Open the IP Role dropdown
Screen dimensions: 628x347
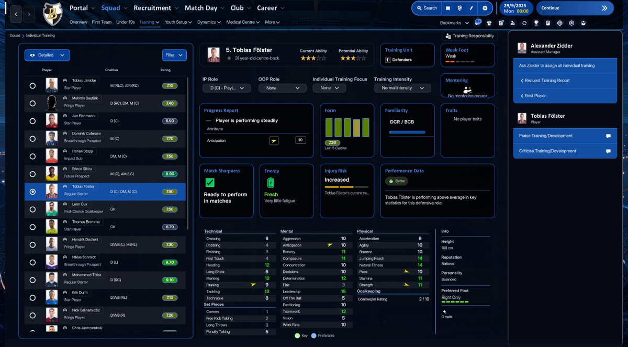227,88
